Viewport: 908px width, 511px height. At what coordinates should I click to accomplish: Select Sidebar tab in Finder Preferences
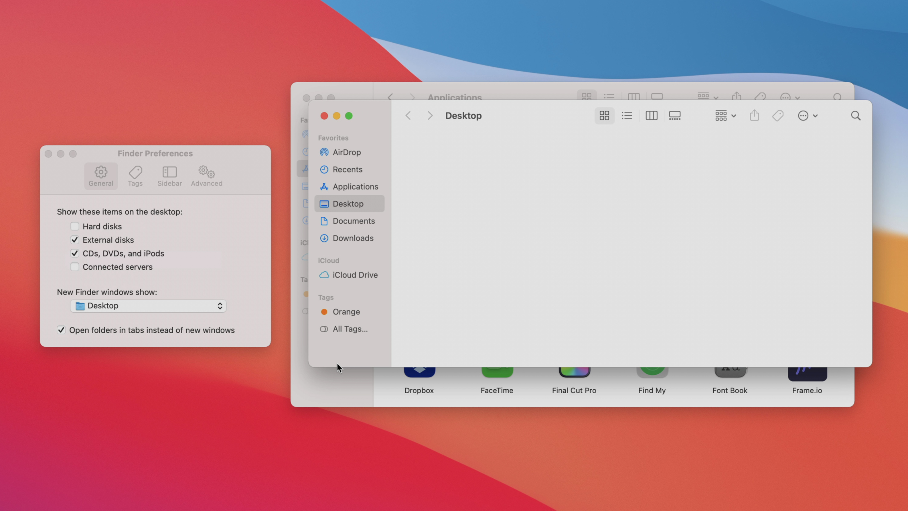[170, 175]
